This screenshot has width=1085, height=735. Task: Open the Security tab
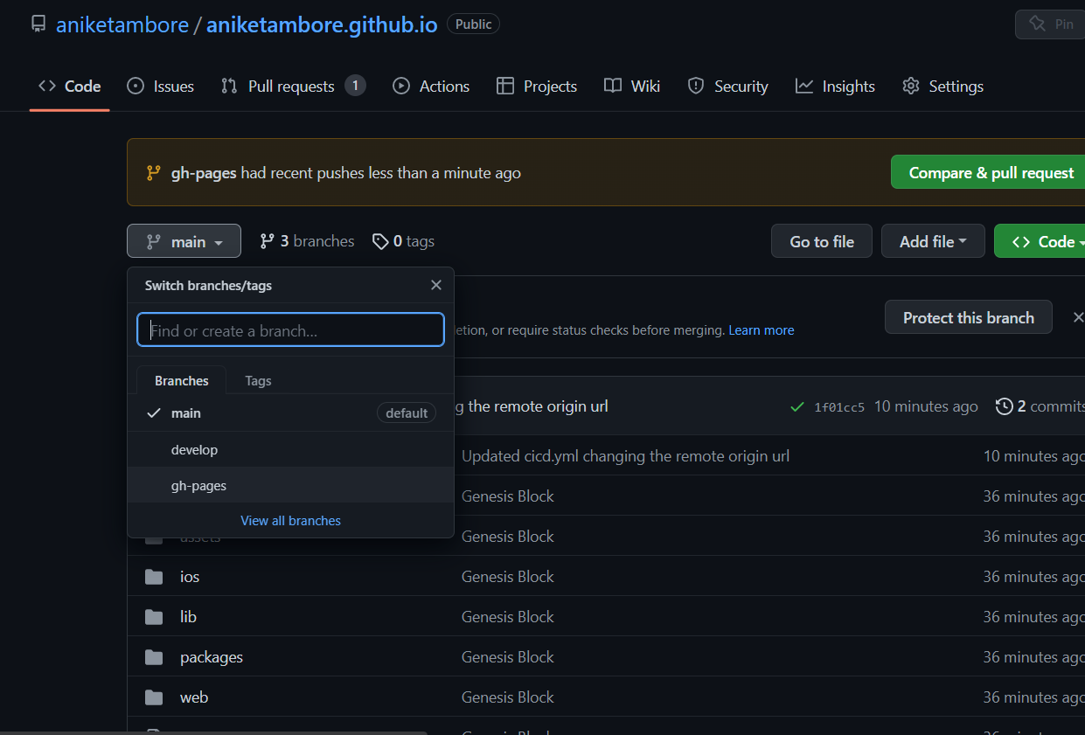[727, 86]
